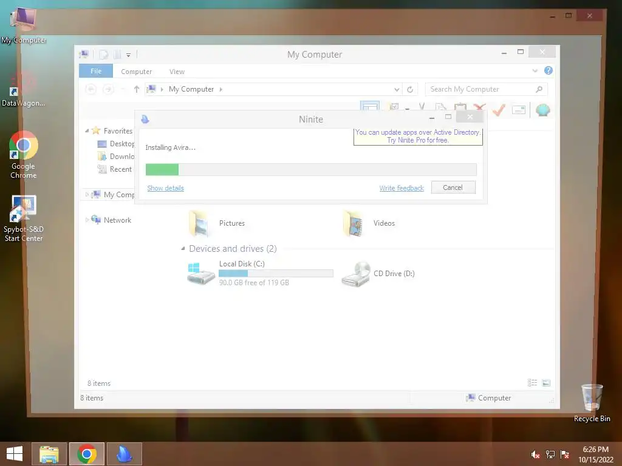Click the Ninite installation progress bar
Viewport: 622px width, 466px height.
pyautogui.click(x=311, y=170)
